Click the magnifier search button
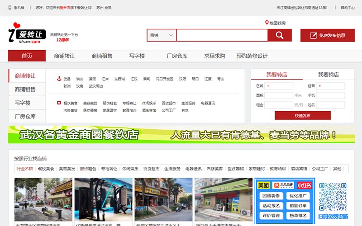 (x=280, y=35)
